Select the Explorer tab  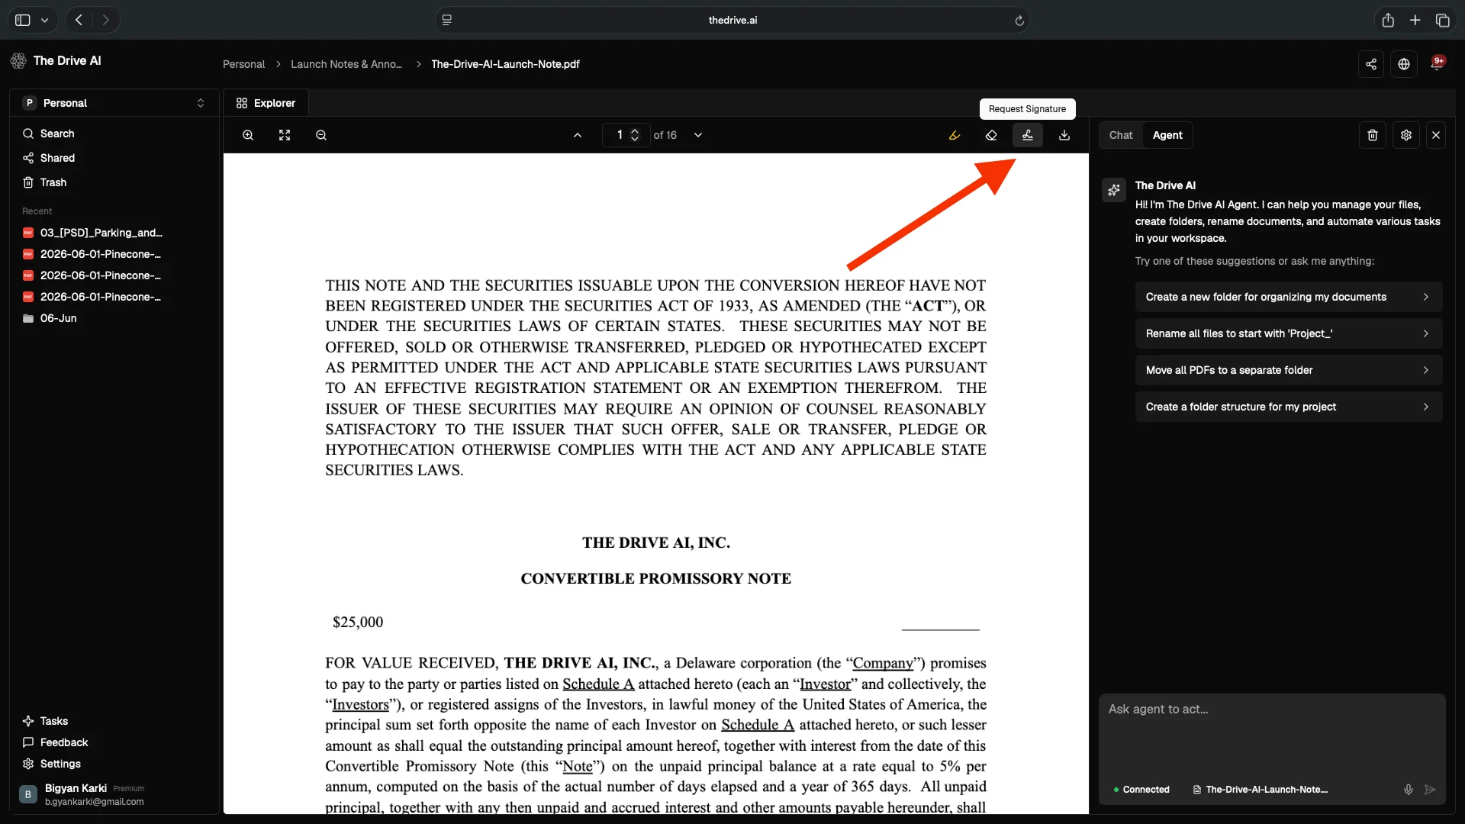tap(266, 103)
